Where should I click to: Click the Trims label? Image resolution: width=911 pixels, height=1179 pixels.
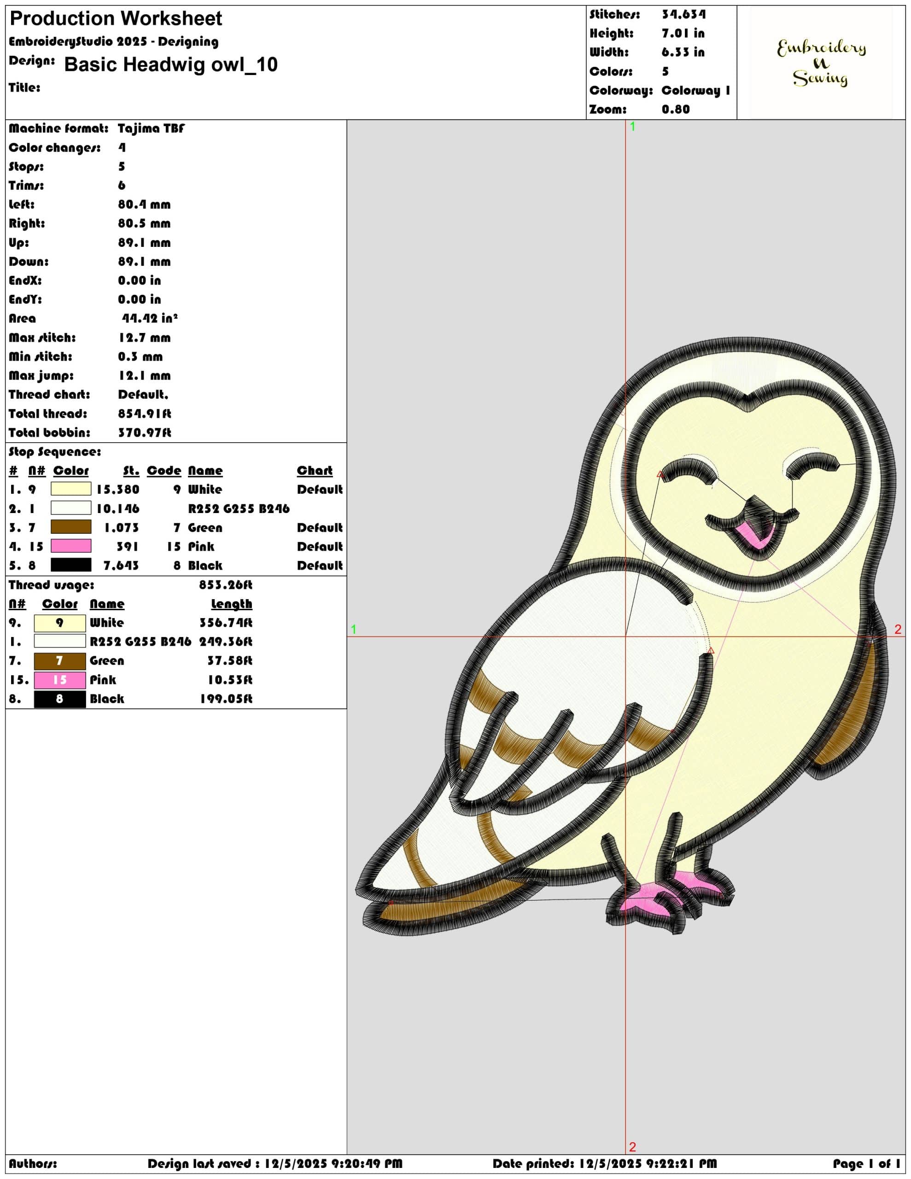coord(26,186)
